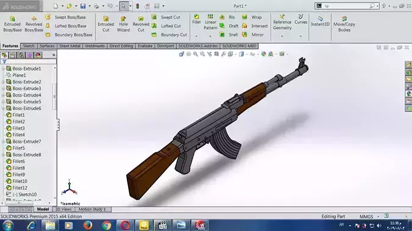The height and width of the screenshot is (231, 412).
Task: Switch to 3D Views tab
Action: (63, 209)
